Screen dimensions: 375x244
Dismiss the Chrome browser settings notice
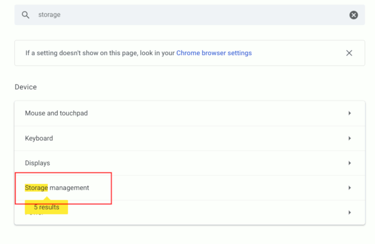pyautogui.click(x=349, y=53)
